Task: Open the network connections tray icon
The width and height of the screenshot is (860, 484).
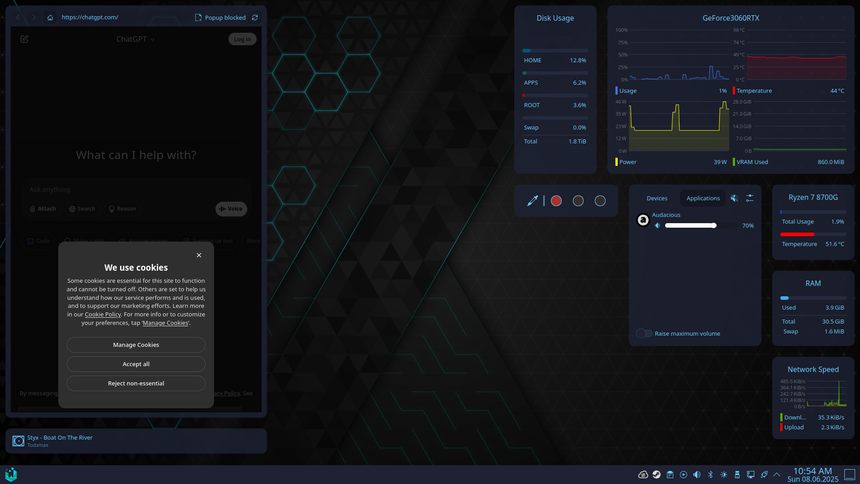Action: (x=751, y=475)
